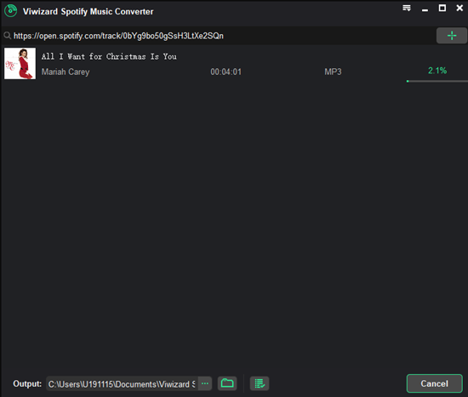The image size is (468, 397).
Task: Cancel the conversion
Action: click(x=435, y=383)
